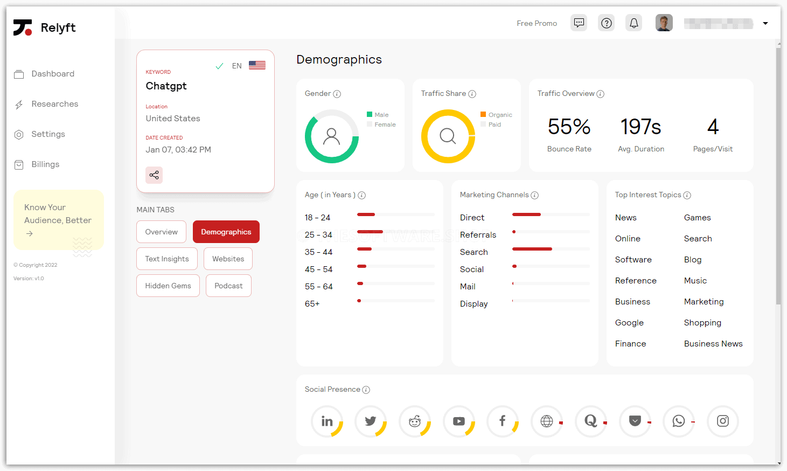787x471 pixels.
Task: Click the Organic legend swatch
Action: 483,114
